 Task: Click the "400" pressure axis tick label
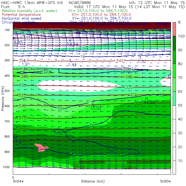pyautogui.click(x=7, y=76)
